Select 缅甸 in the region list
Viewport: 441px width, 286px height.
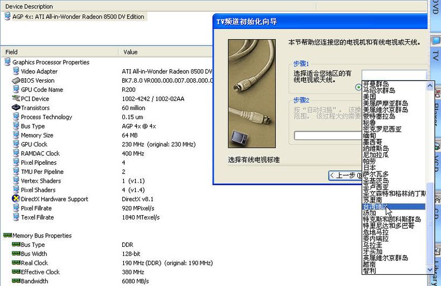(370, 135)
